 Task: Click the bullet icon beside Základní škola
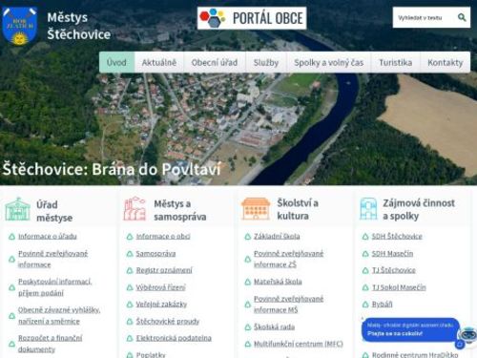click(247, 237)
